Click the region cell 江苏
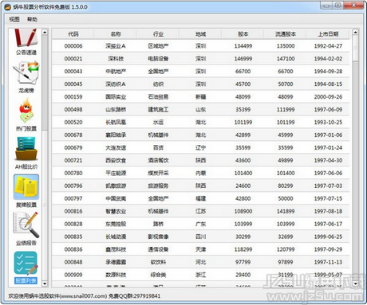This screenshot has width=367, height=305. tap(200, 211)
